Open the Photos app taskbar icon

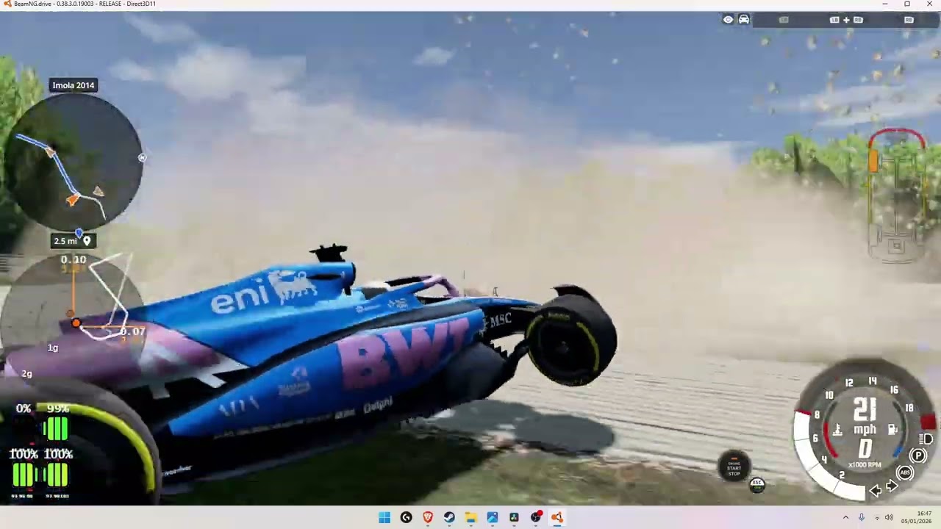pos(493,517)
